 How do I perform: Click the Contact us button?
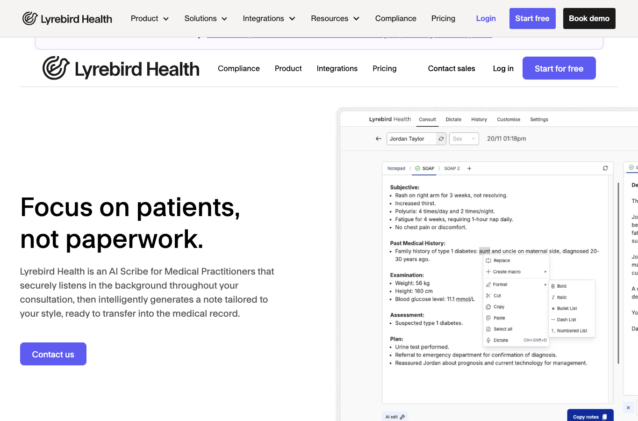pyautogui.click(x=53, y=354)
